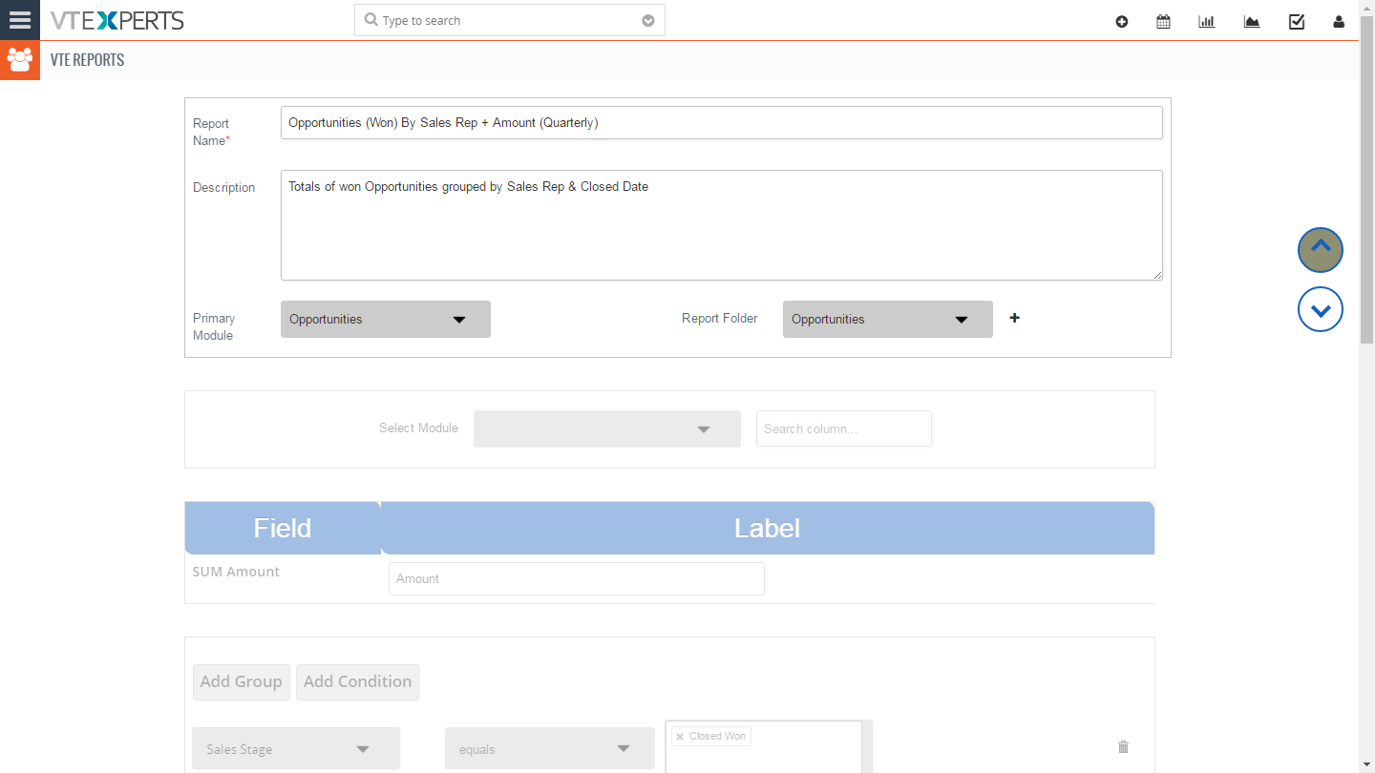Screen dimensions: 1375x773
Task: Focus the Report Name input field
Action: (722, 122)
